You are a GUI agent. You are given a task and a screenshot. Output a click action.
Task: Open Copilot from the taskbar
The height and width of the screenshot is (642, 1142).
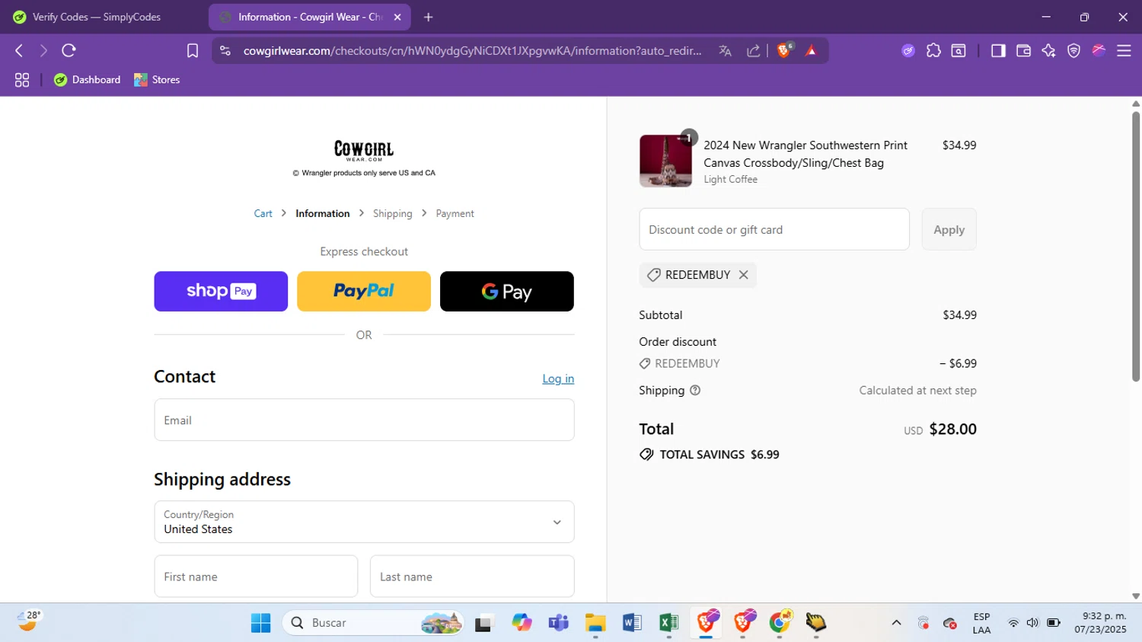(x=522, y=623)
